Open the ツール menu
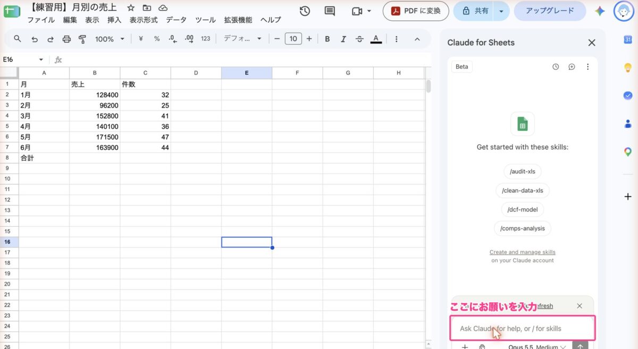Screen dimensions: 638x349 pyautogui.click(x=205, y=20)
